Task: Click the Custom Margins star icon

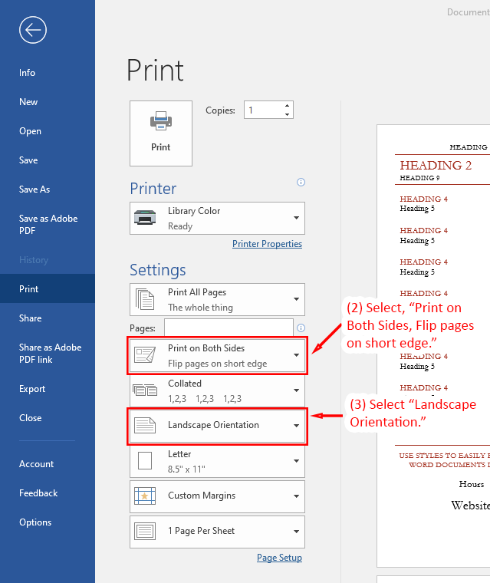Action: pyautogui.click(x=145, y=496)
